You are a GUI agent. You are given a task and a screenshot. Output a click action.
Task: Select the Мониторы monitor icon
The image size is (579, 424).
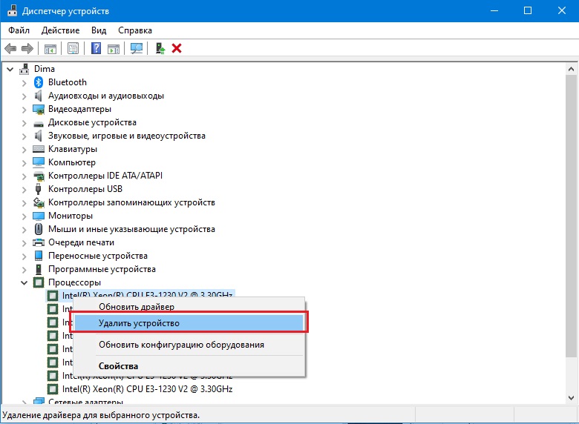(39, 216)
